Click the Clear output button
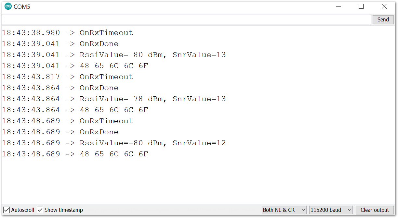 [x=375, y=210]
